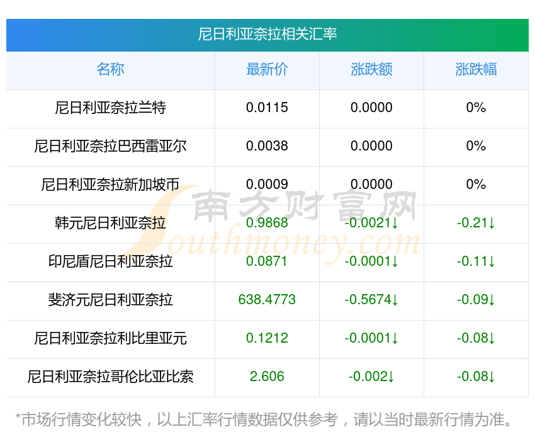
Task: Open the 尼日利亚奈拉哥伦比亚比索 row name
Action: tap(110, 377)
